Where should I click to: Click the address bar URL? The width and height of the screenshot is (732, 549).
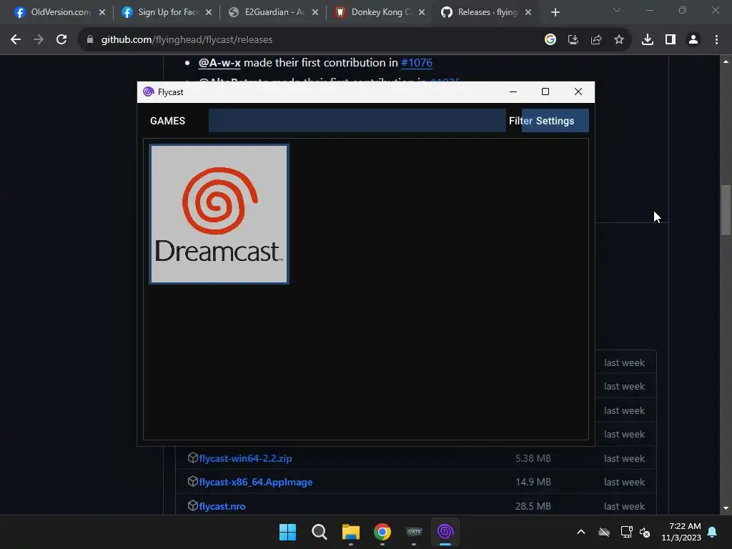(x=187, y=40)
